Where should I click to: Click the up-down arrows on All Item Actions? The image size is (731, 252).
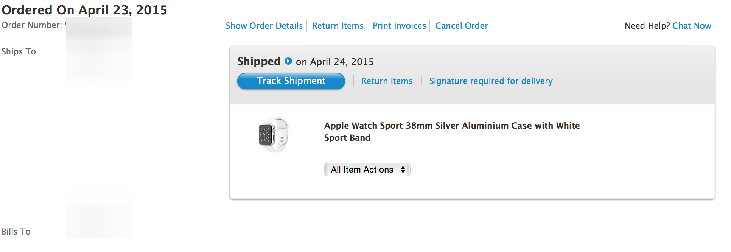click(403, 170)
